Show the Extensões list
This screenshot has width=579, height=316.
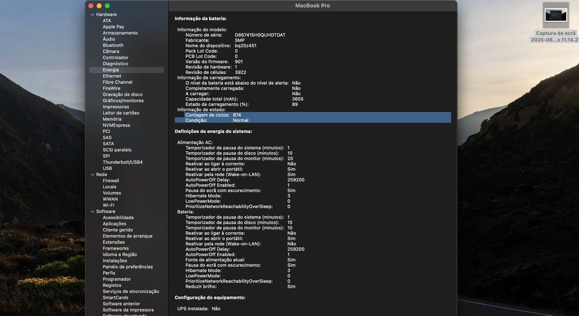[113, 242]
